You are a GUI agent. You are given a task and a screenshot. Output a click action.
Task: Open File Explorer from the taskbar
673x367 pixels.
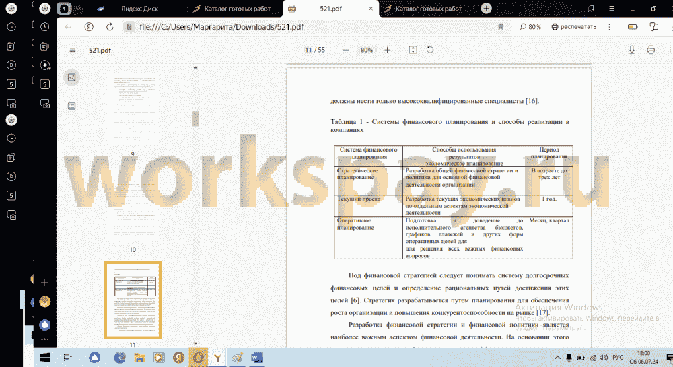pyautogui.click(x=139, y=357)
